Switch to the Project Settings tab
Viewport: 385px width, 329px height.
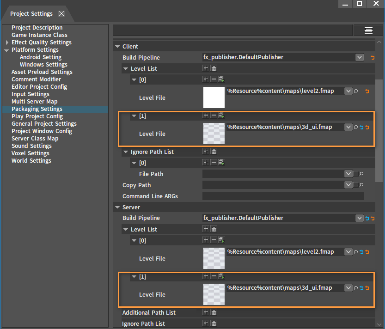click(31, 14)
